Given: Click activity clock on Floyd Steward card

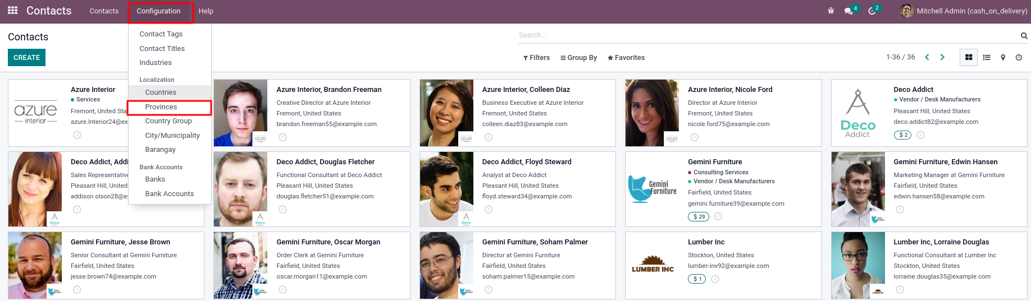Looking at the screenshot, I should 489,210.
